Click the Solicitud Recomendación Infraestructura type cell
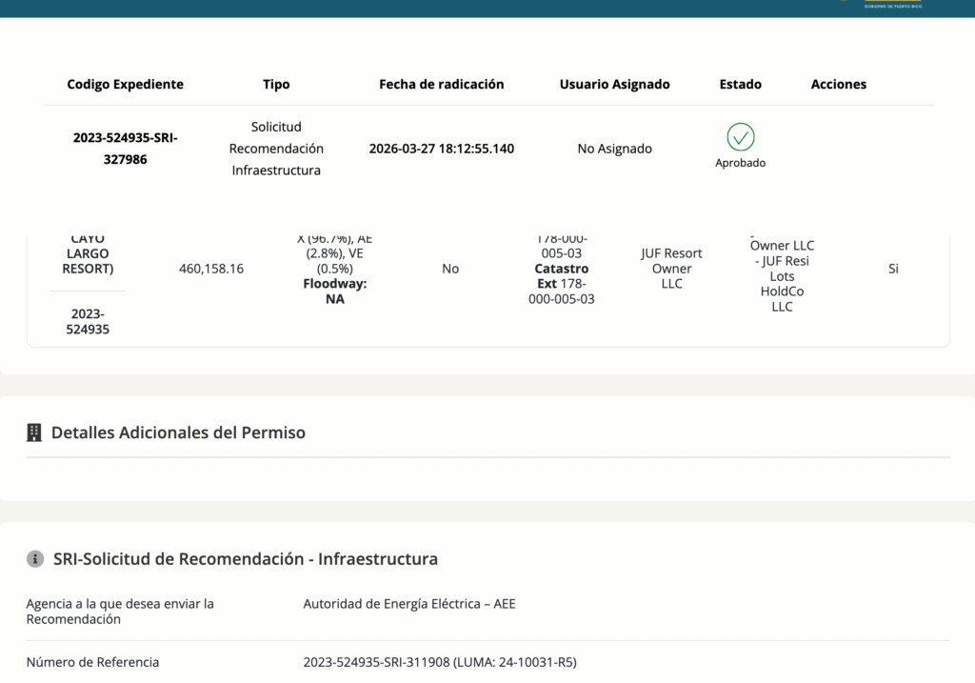The width and height of the screenshot is (975, 683). coord(276,148)
